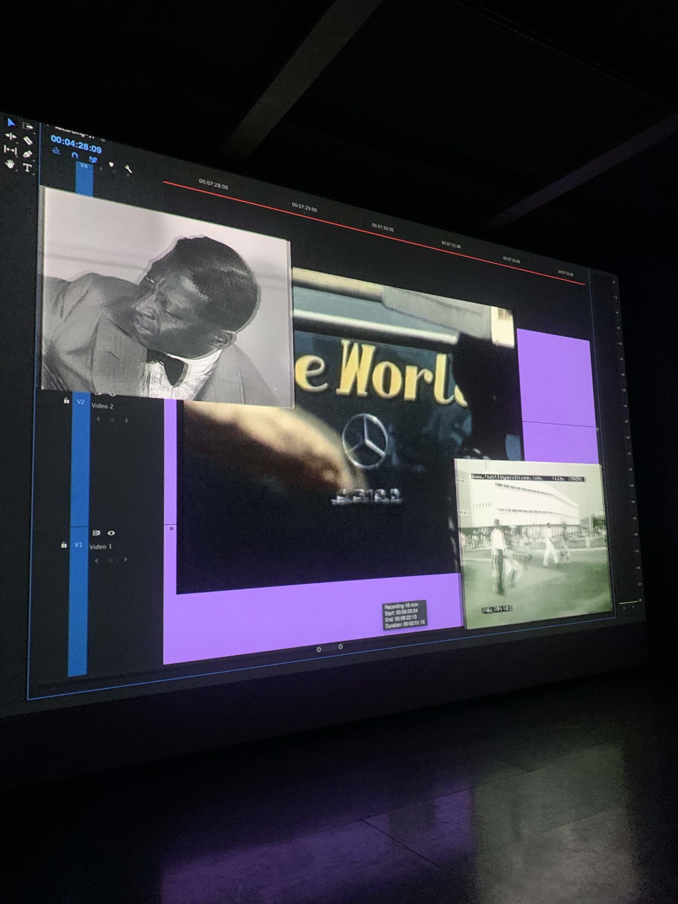Select the Ripple Edit tool

[11, 137]
